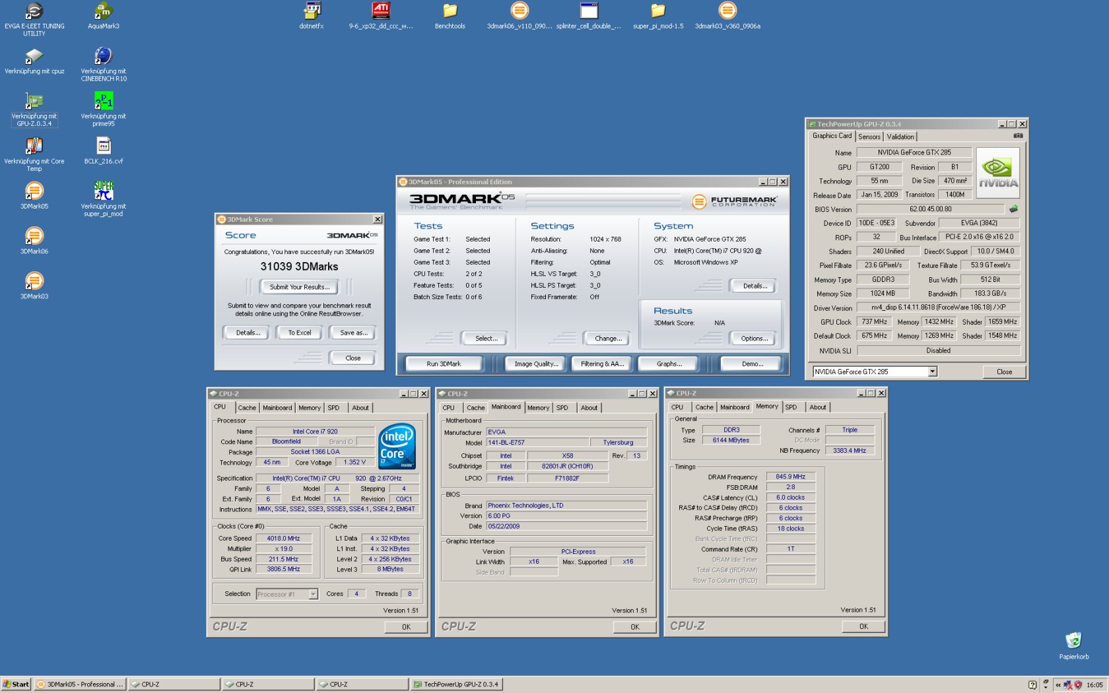
Task: Click the Futuremark Corporation logo
Action: pos(735,201)
